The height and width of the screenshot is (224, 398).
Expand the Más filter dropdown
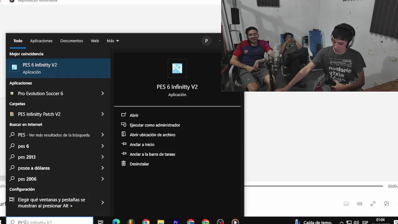(113, 41)
